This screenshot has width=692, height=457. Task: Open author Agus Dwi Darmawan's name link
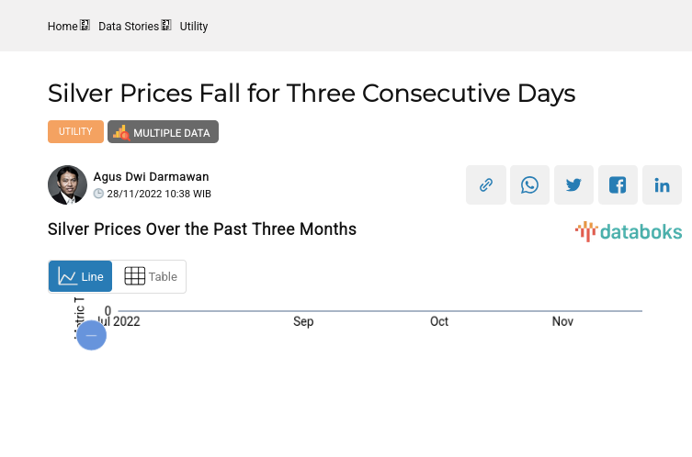click(151, 176)
